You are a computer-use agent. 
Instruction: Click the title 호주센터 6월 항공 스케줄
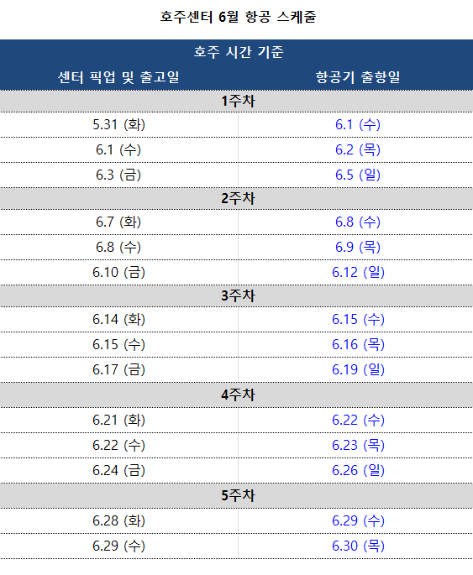click(x=238, y=17)
